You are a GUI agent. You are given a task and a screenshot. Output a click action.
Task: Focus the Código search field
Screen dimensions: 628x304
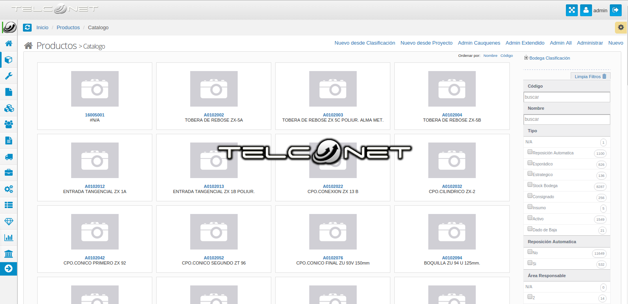[567, 97]
